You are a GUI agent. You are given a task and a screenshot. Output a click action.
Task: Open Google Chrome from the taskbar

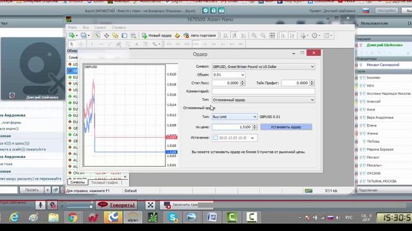[73, 218]
